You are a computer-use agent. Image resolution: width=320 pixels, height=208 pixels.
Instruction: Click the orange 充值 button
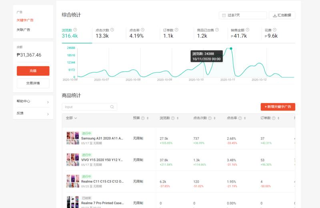coord(33,71)
